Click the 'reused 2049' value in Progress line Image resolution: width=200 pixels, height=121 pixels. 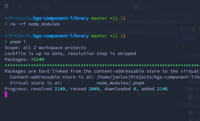(85, 89)
